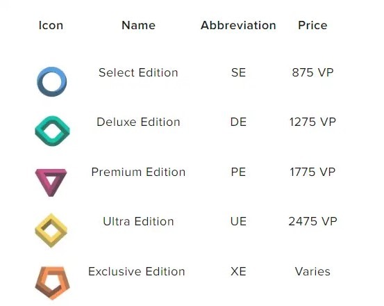Select the Name column header
The height and width of the screenshot is (306, 384).
coord(139,25)
